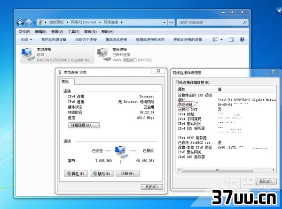Open the 工具(T) menu

tap(74, 32)
